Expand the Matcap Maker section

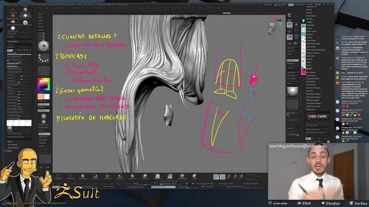pyautogui.click(x=13, y=148)
